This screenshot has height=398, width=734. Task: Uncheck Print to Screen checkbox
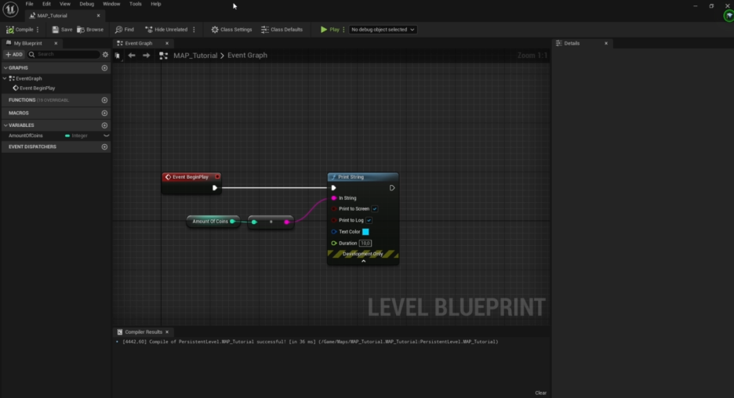375,209
